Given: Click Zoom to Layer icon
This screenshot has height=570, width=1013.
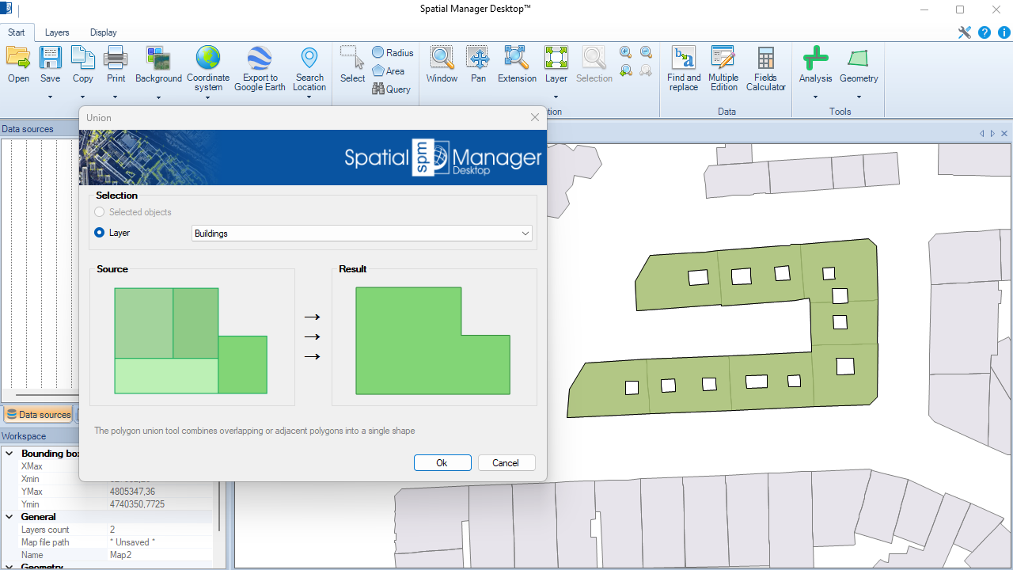Looking at the screenshot, I should [x=556, y=58].
